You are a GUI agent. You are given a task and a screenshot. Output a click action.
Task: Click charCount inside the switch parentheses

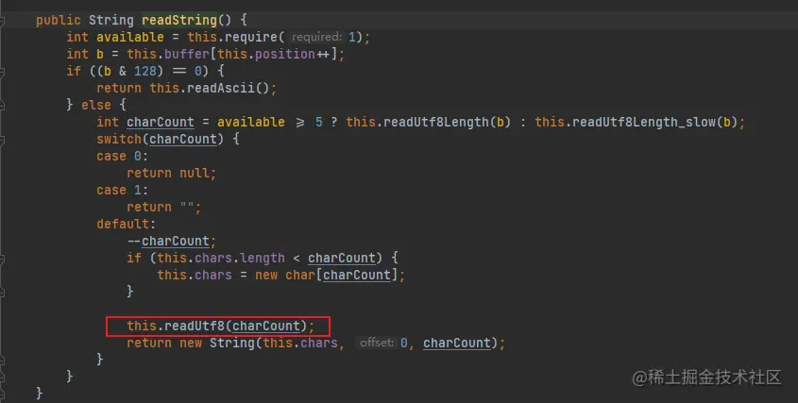click(182, 139)
